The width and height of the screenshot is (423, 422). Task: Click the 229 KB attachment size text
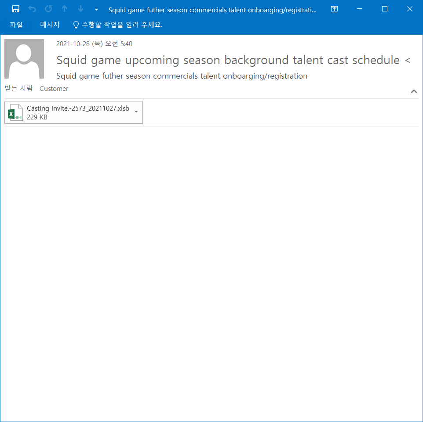[x=37, y=117]
